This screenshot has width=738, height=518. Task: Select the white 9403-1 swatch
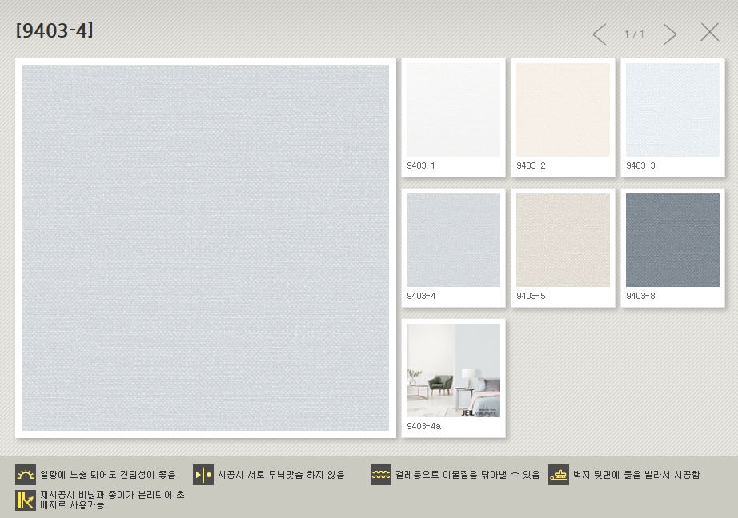point(453,110)
